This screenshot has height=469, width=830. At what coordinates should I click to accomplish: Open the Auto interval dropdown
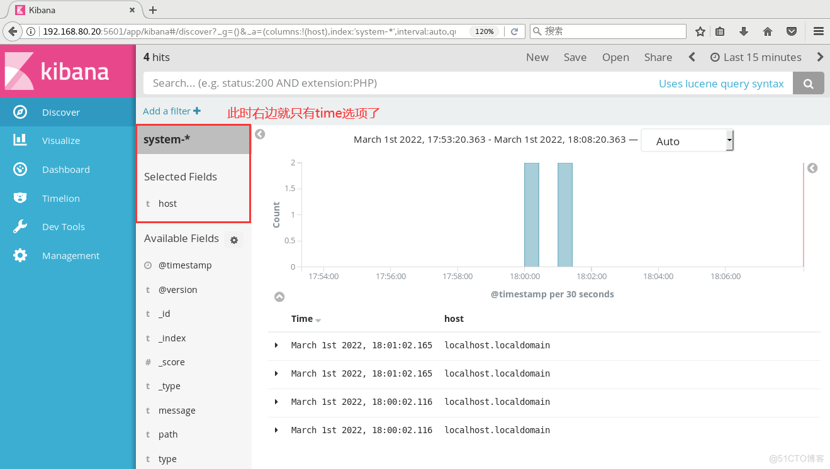[687, 141]
